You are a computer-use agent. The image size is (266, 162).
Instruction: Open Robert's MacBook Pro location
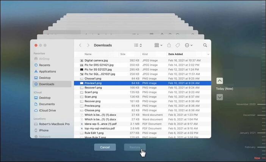pos(55,124)
